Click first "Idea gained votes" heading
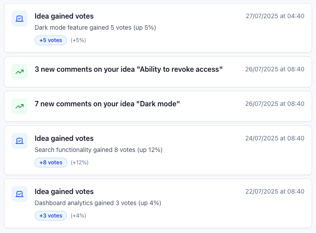This screenshot has height=233, width=316. click(64, 16)
